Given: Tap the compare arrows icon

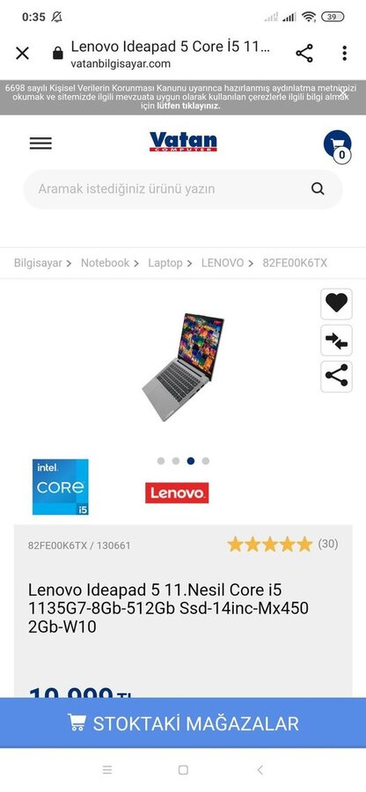Looking at the screenshot, I should click(x=336, y=341).
